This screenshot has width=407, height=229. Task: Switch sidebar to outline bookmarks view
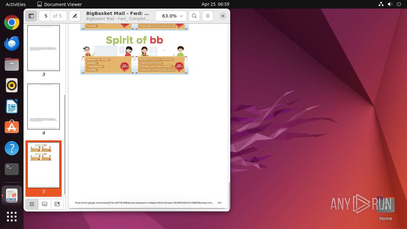pos(57,204)
